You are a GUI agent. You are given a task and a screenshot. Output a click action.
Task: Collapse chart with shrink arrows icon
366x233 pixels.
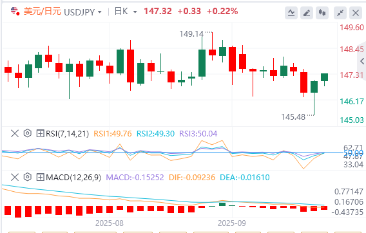340,13
